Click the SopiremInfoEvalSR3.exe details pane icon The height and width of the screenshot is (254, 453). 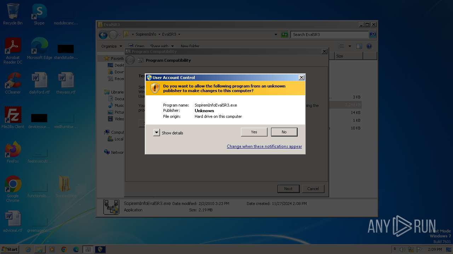[x=111, y=207]
